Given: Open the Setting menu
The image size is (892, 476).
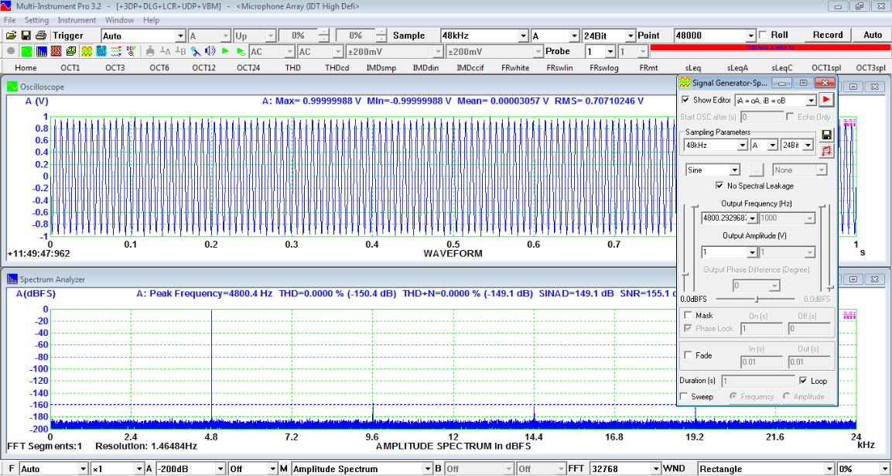Looking at the screenshot, I should pyautogui.click(x=36, y=20).
